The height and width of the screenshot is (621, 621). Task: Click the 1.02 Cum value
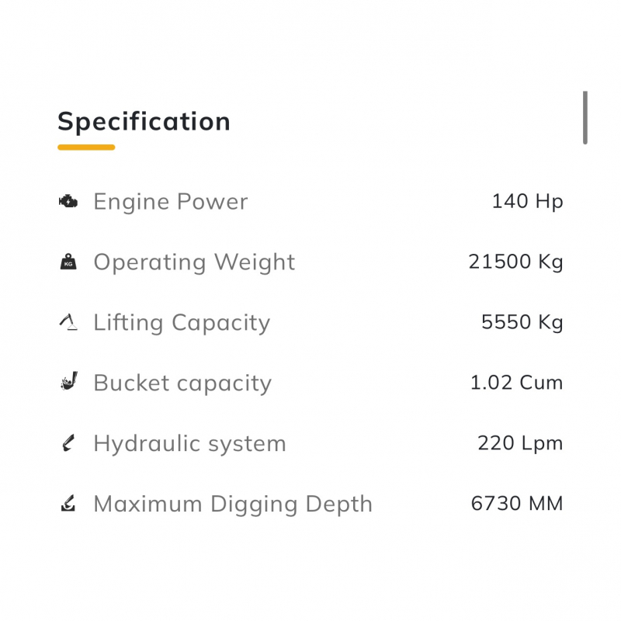click(x=516, y=383)
